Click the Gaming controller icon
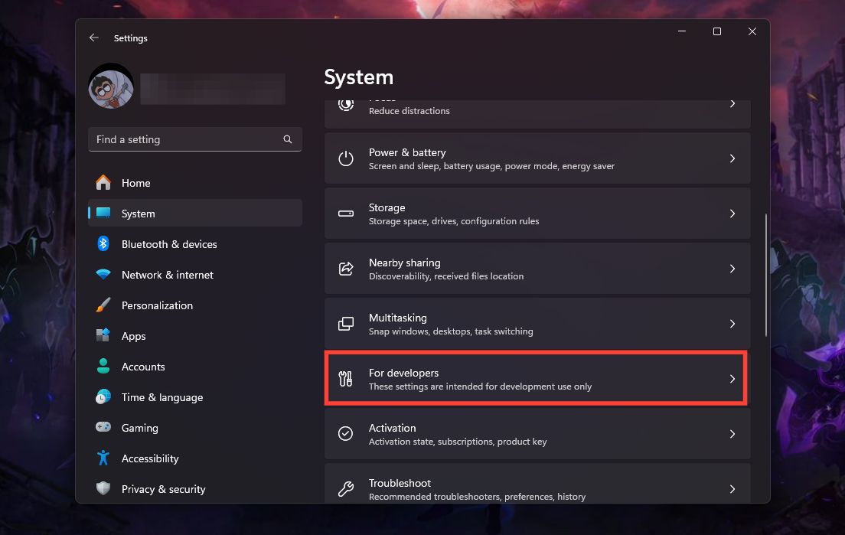 tap(103, 428)
